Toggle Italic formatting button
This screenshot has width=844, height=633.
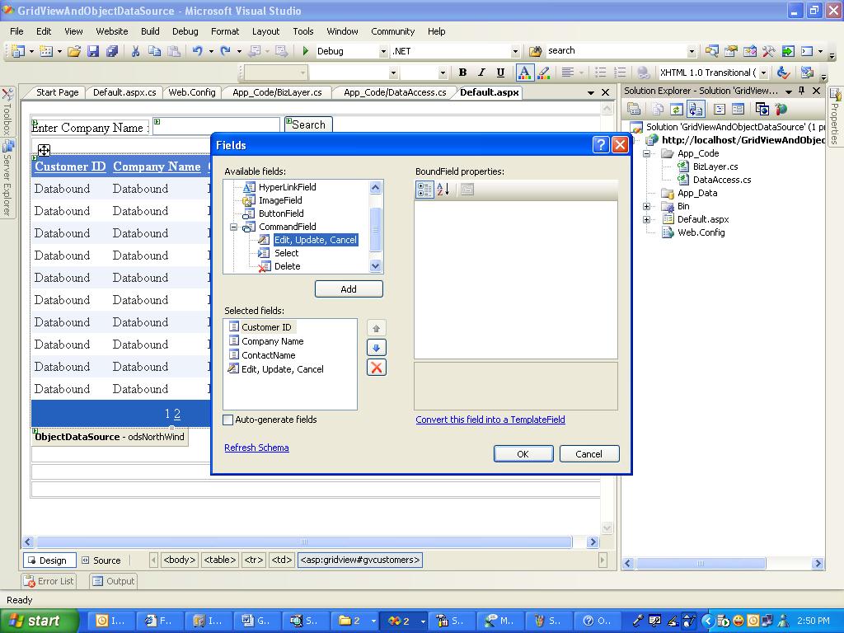[x=481, y=73]
